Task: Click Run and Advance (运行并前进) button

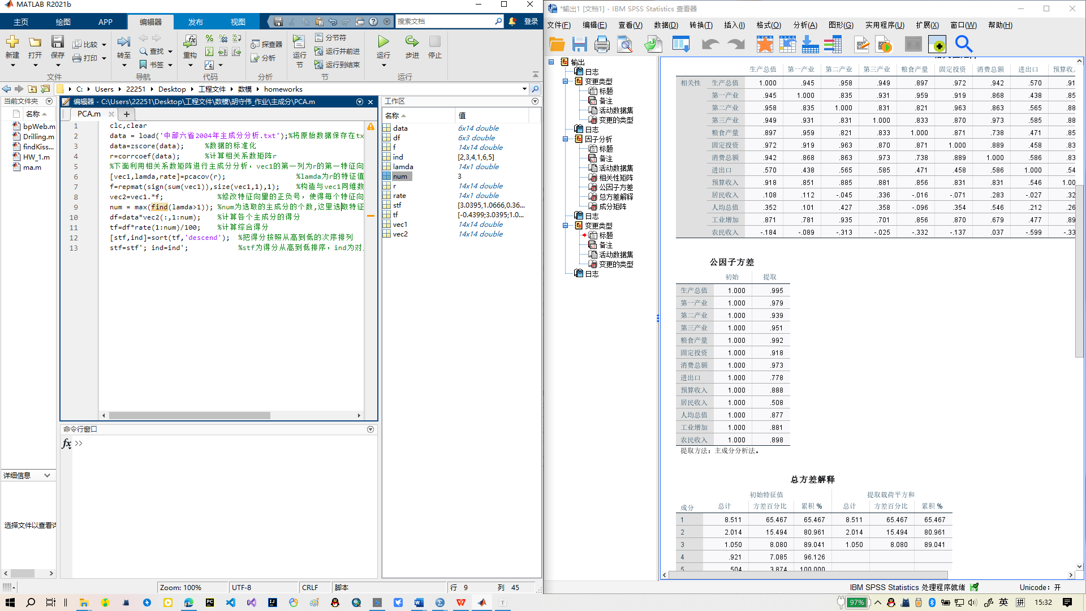Action: tap(337, 51)
